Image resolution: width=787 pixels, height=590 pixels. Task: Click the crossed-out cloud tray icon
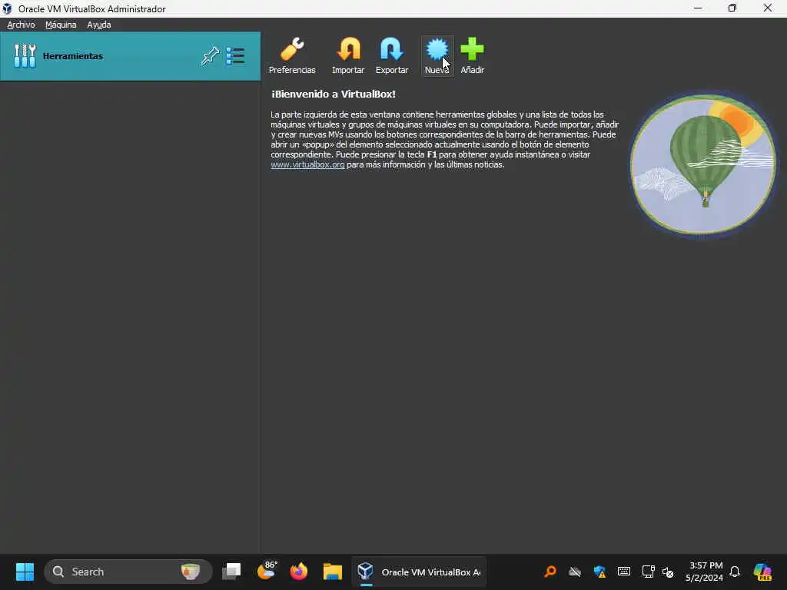point(575,572)
